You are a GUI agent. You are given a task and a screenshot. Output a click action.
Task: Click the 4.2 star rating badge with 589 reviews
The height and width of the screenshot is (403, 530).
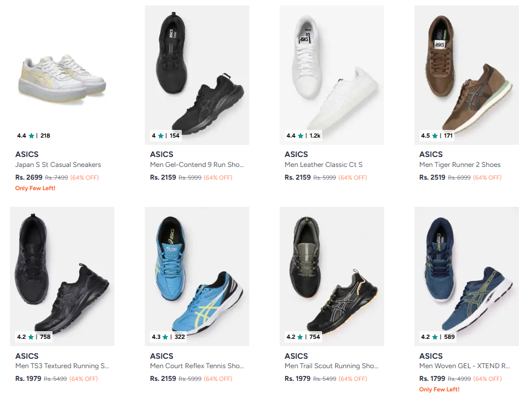coord(437,337)
